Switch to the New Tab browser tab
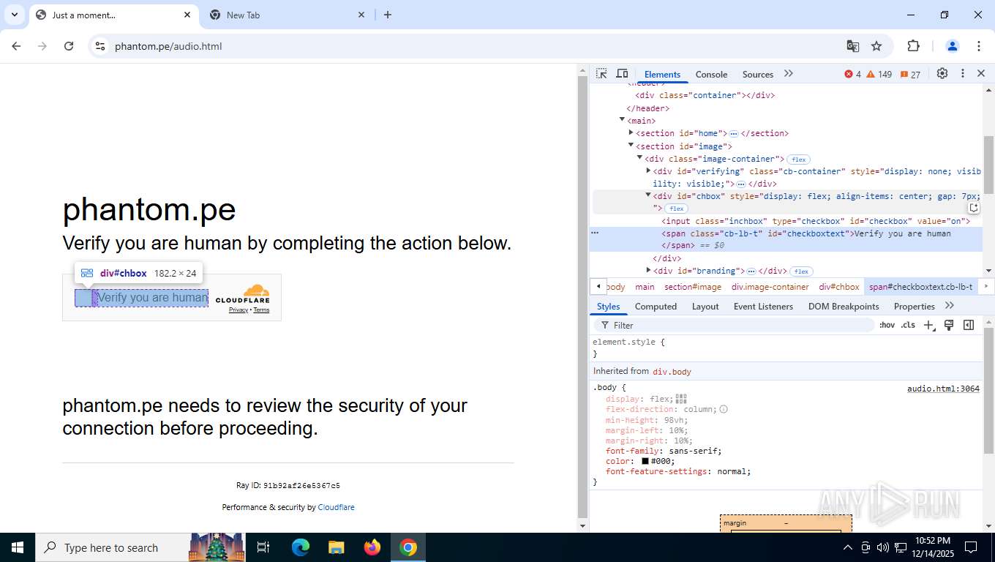Viewport: 995px width, 562px height. coord(287,15)
